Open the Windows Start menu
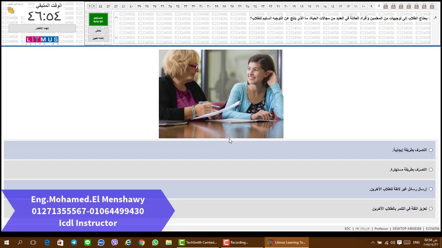Viewport: 442px width, 248px height. (7, 242)
